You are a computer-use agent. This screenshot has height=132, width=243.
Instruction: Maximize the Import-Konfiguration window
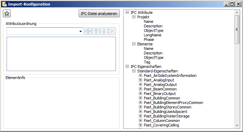coord(232,4)
